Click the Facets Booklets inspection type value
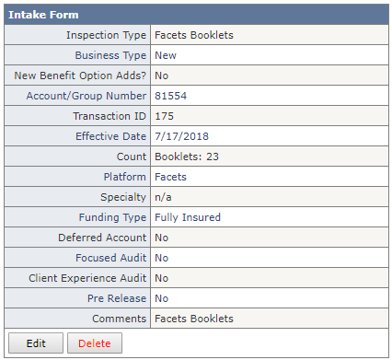This screenshot has height=360, width=392. coord(194,35)
